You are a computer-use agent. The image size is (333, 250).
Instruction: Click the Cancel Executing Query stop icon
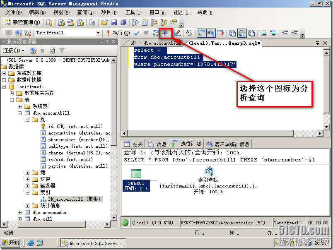pos(146,33)
